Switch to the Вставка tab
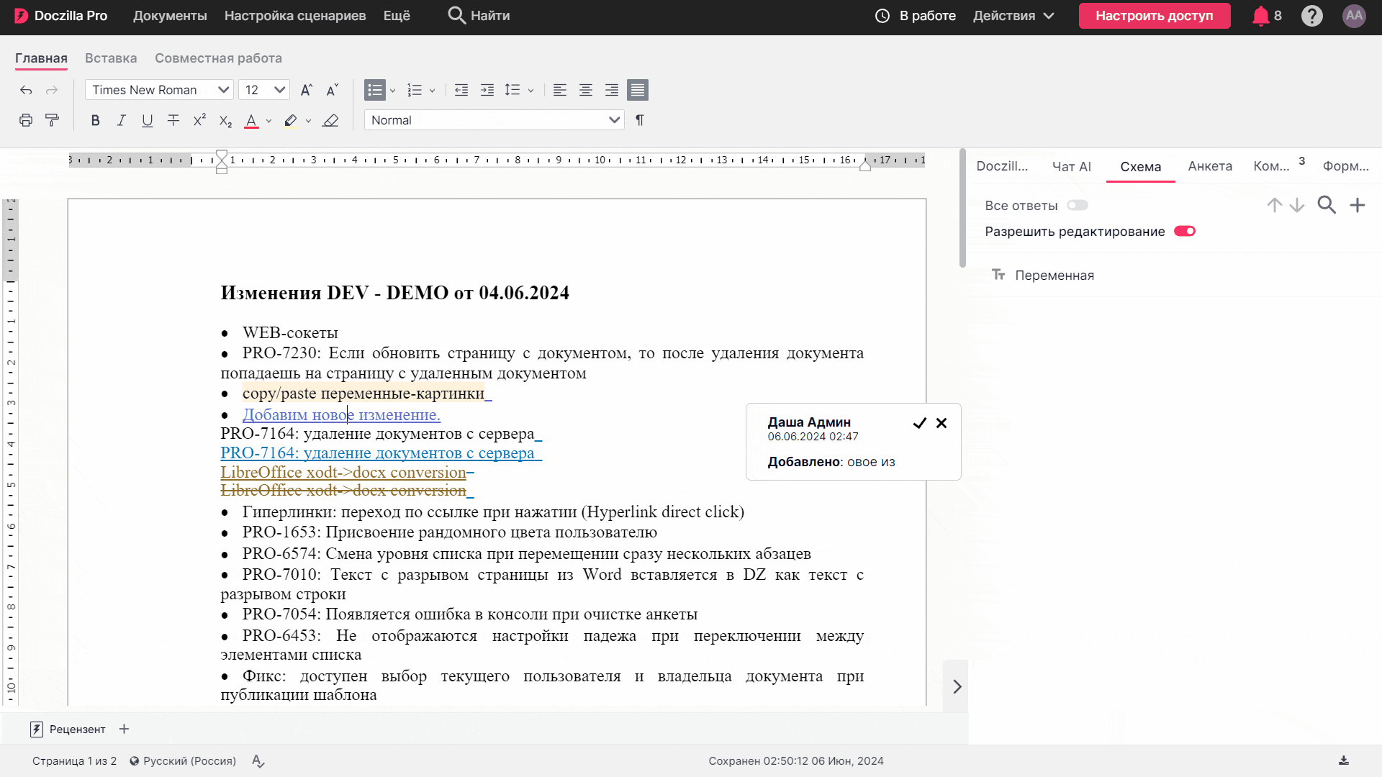Screen dimensions: 1382x777 [111, 58]
